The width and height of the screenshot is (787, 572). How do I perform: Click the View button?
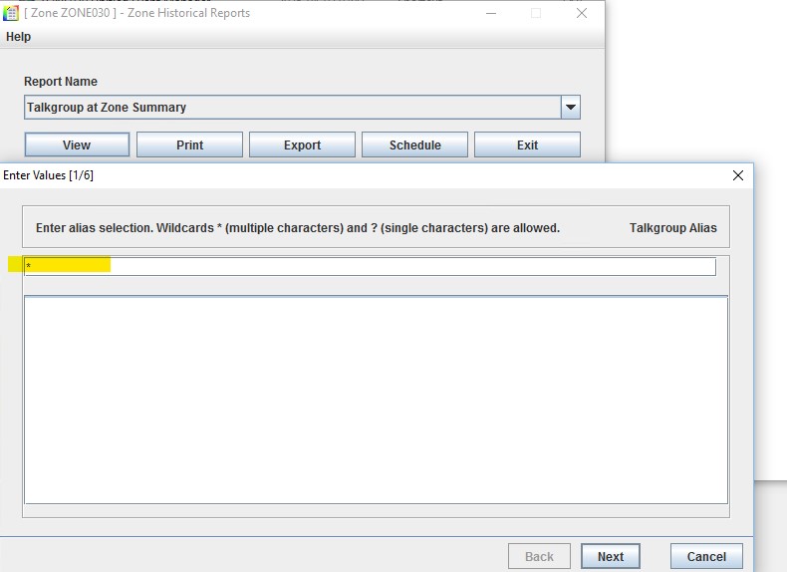(x=77, y=144)
